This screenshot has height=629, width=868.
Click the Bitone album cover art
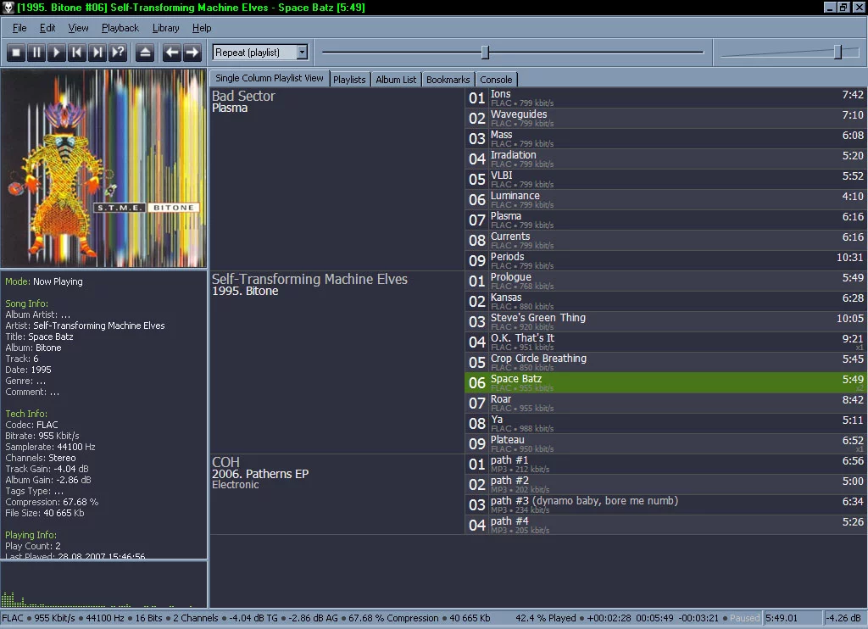[103, 169]
